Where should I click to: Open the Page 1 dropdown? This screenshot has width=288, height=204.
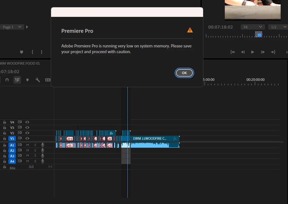pos(12,27)
